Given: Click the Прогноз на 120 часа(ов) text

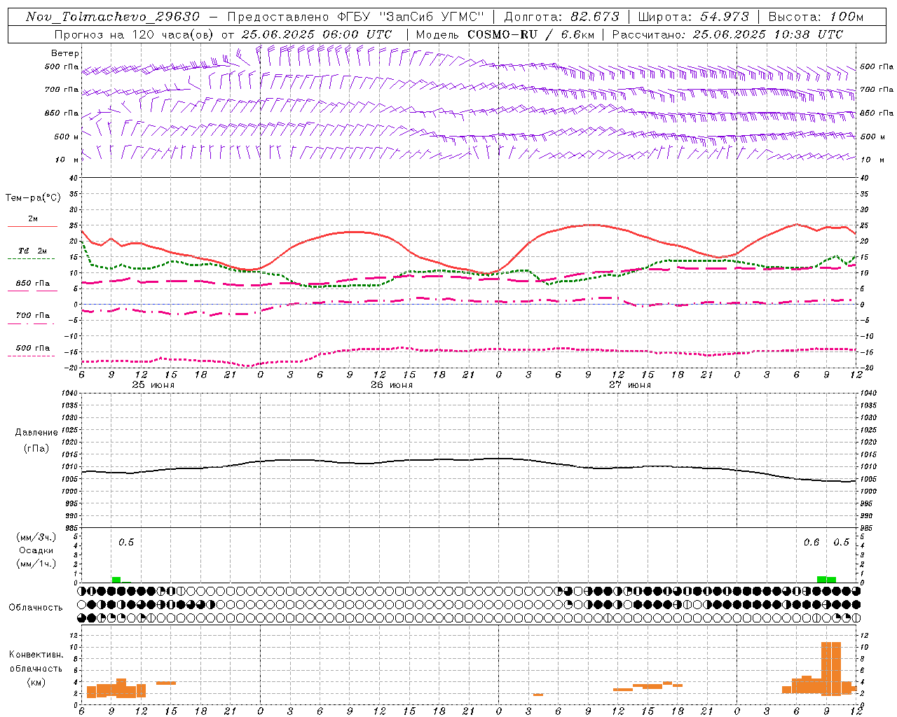Looking at the screenshot, I should (135, 34).
